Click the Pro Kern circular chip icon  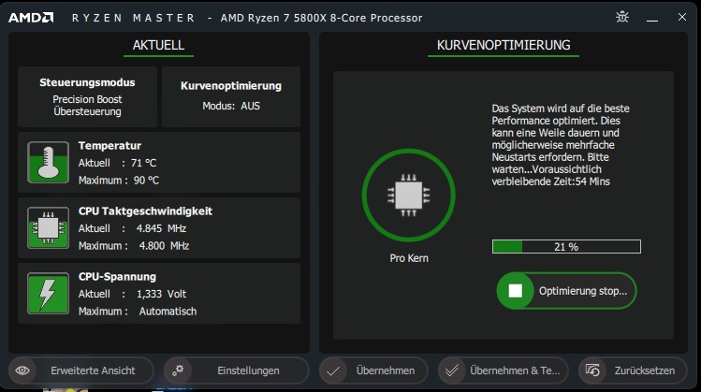(x=409, y=196)
